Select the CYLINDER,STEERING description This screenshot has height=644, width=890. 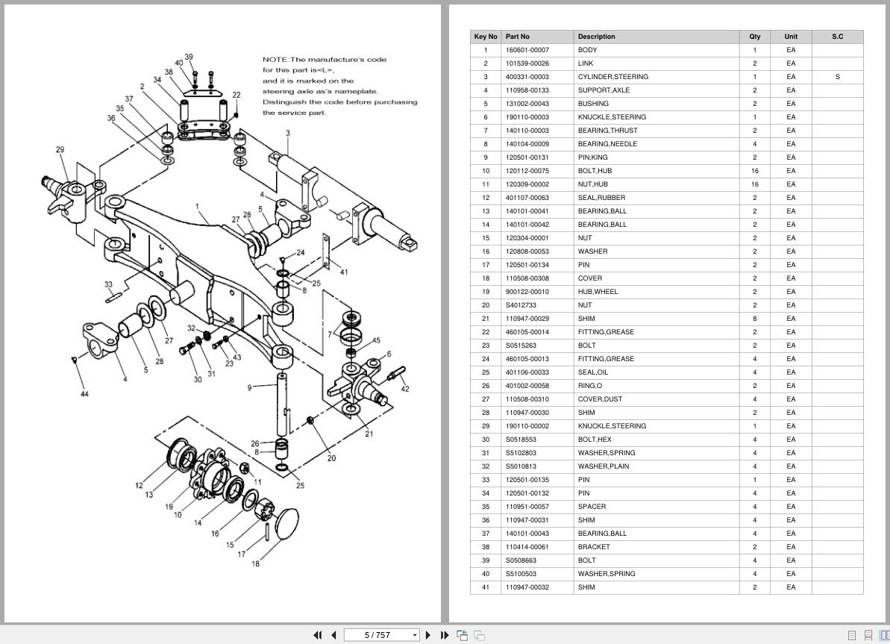click(x=613, y=77)
